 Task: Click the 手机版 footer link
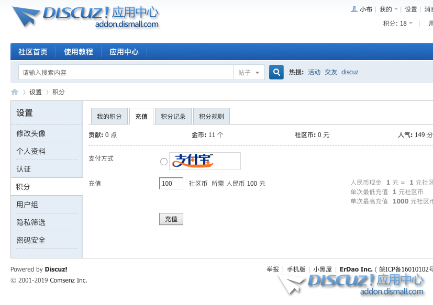[x=296, y=269]
